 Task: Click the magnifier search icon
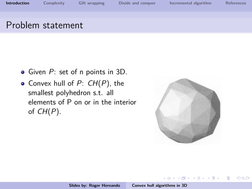[243, 178]
